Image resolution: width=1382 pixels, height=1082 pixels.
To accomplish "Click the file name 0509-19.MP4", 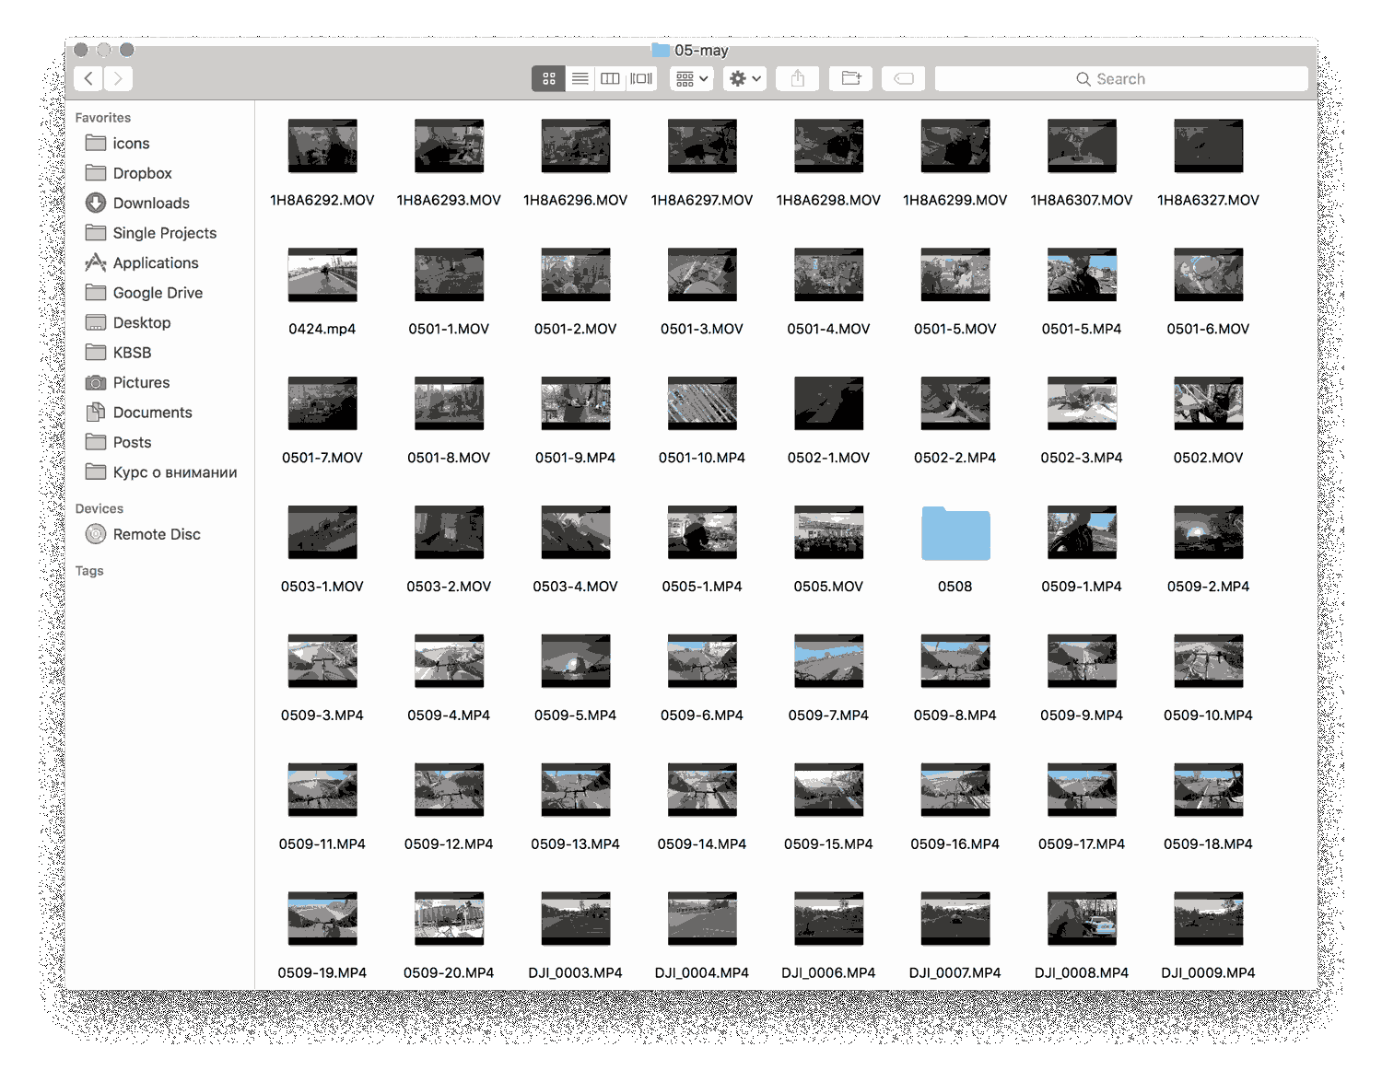I will [322, 973].
